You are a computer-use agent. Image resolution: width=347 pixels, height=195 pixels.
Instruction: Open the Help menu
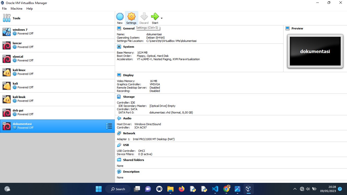[29, 9]
